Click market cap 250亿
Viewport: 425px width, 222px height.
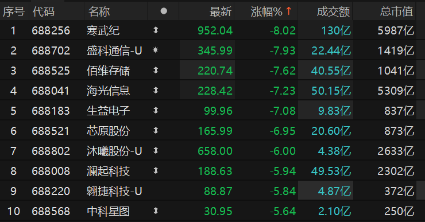click(x=399, y=211)
